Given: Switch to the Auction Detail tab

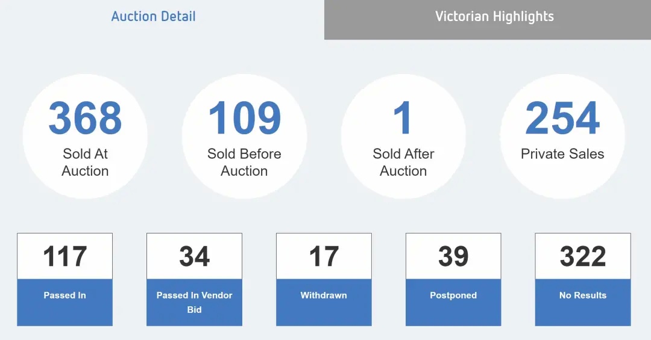Looking at the screenshot, I should coord(153,17).
